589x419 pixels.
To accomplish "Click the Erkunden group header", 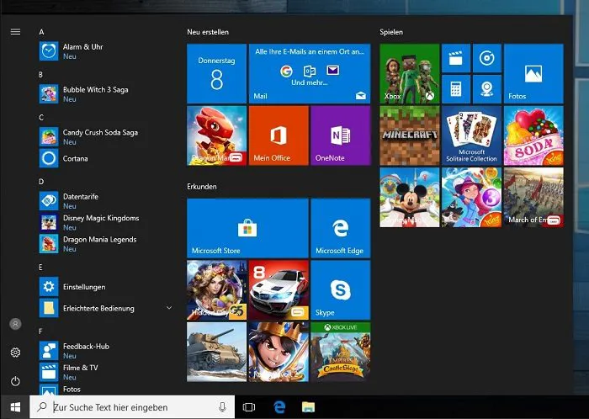I will [202, 186].
